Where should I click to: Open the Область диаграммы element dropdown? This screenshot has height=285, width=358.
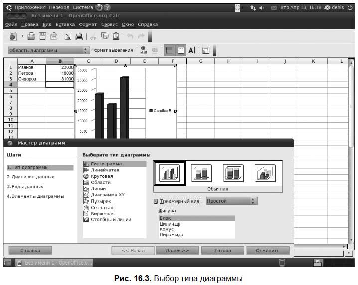click(49, 50)
